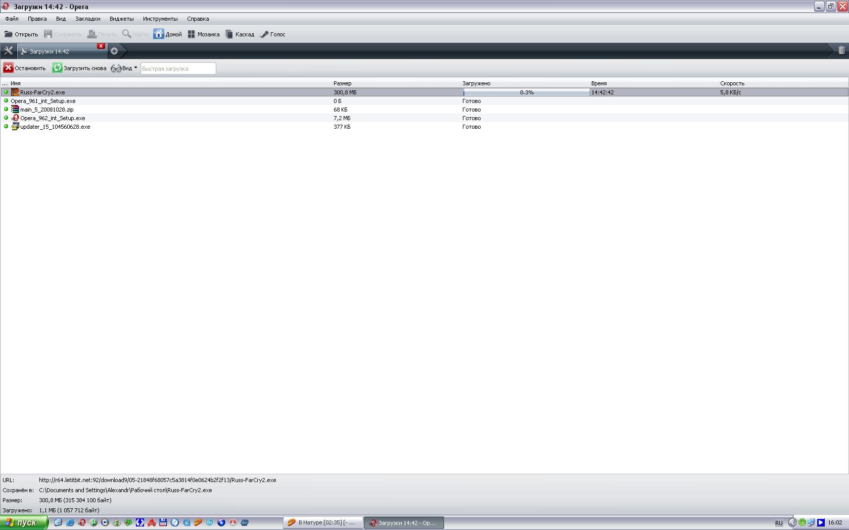Close the Загрузки 14:42 tab
849x530 pixels.
click(x=101, y=46)
